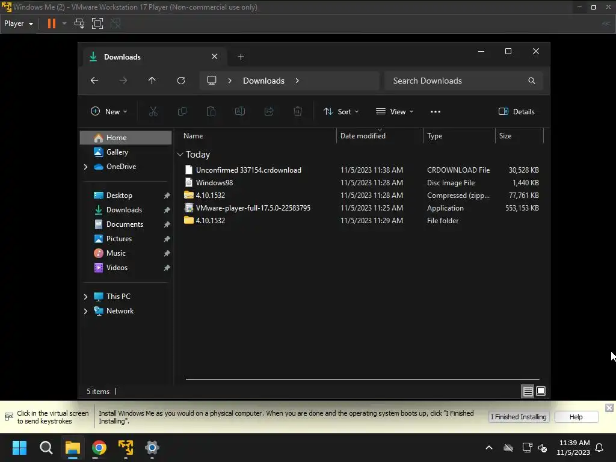616x462 pixels.
Task: Open taskbar Search
Action: [46, 448]
